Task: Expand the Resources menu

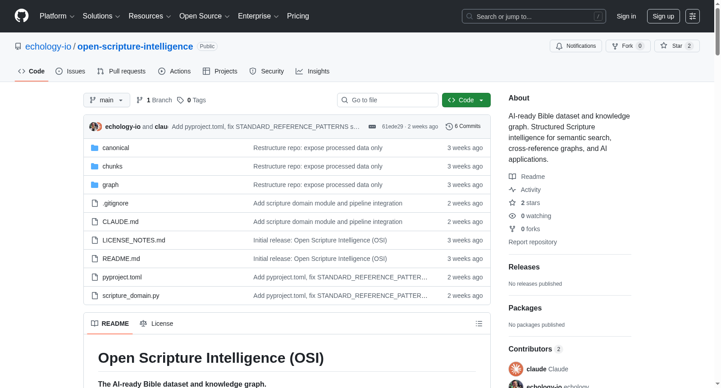Action: point(150,16)
